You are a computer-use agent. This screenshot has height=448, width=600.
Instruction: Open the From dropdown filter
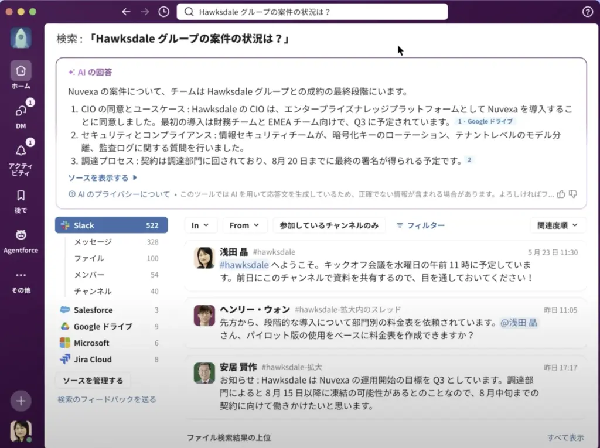point(244,225)
